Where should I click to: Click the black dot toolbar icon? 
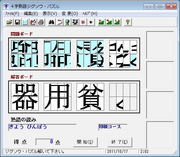[91, 22]
